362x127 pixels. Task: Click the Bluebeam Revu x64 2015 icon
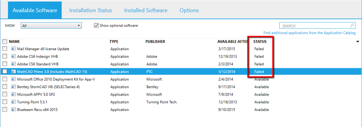tap(13, 110)
